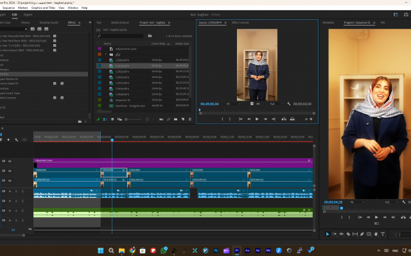The image size is (411, 256).
Task: Click the wrench settings icon in Source monitor
Action: [x=290, y=104]
